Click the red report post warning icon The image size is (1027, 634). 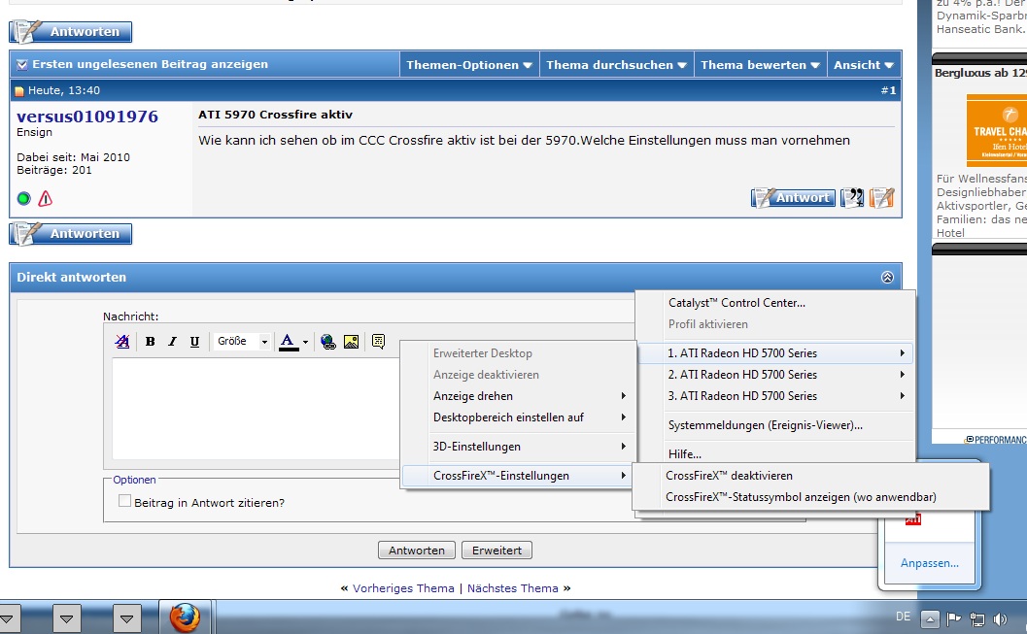46,198
